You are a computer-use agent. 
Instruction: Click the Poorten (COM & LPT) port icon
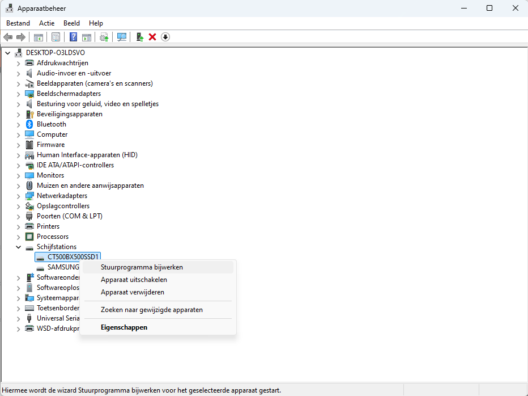click(29, 216)
